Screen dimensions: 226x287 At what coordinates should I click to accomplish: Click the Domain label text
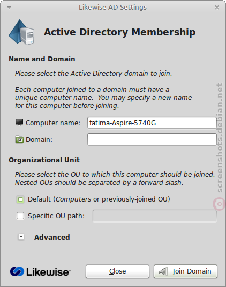pos(39,140)
